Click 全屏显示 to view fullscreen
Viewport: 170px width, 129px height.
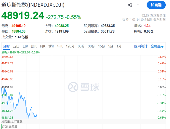coord(157,46)
